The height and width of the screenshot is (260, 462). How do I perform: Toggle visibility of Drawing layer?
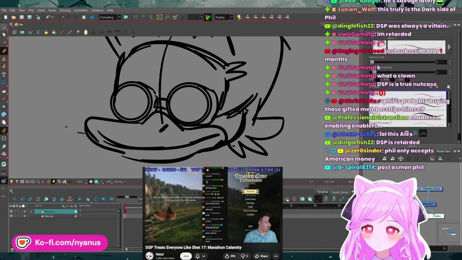pos(11,216)
